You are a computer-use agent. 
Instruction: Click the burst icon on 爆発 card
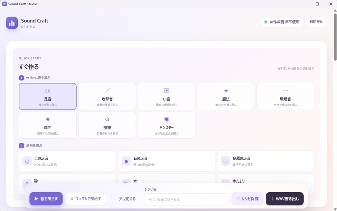[x=48, y=119]
